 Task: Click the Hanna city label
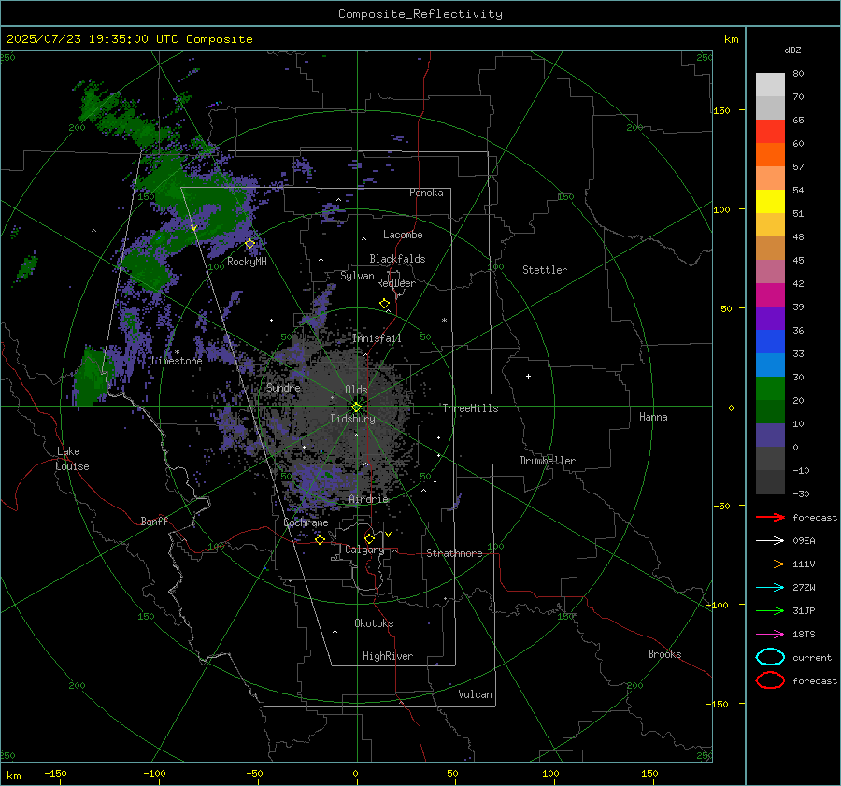click(653, 417)
